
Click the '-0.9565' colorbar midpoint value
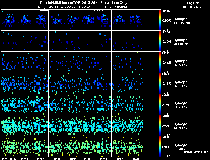(x=166, y=20)
